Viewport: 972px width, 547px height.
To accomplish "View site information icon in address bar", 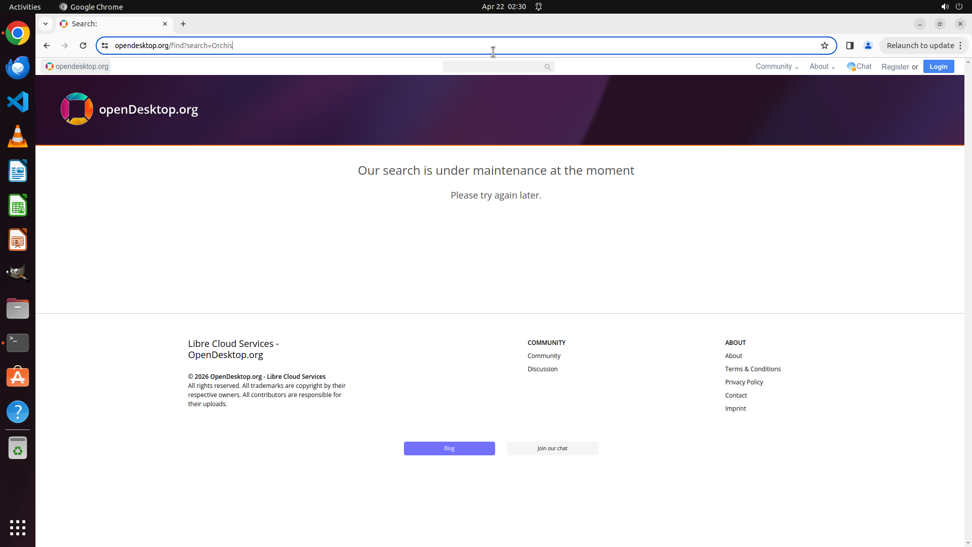I will pyautogui.click(x=105, y=46).
